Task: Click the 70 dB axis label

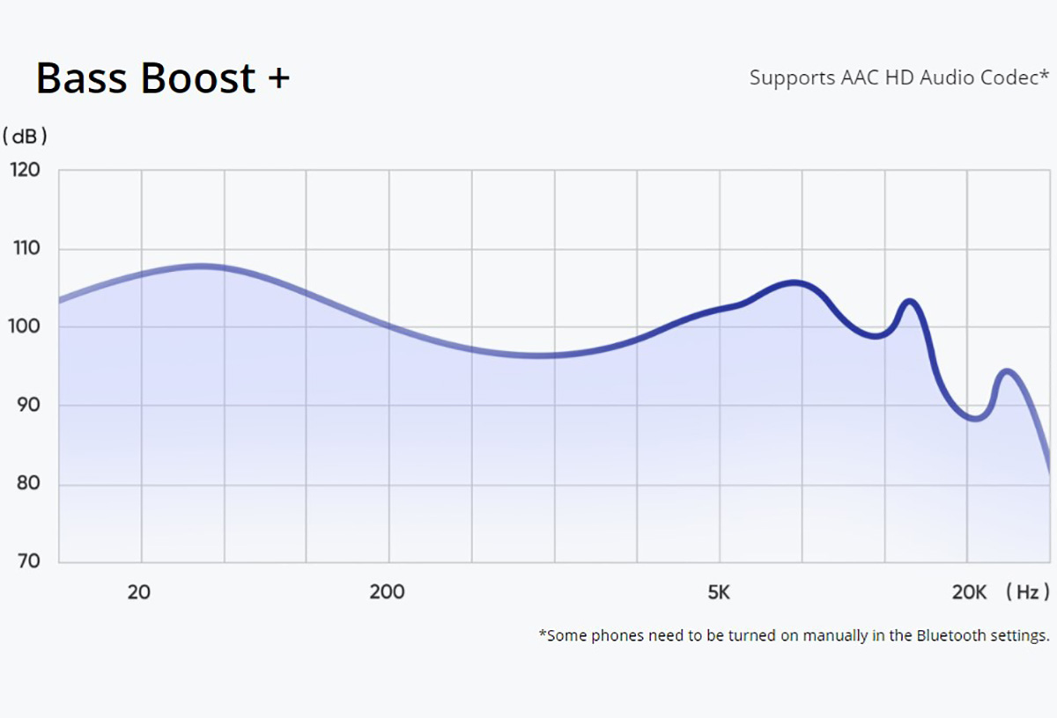Action: (x=25, y=561)
